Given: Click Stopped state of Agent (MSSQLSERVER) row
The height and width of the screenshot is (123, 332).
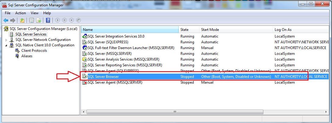Looking at the screenshot, I should [187, 82].
